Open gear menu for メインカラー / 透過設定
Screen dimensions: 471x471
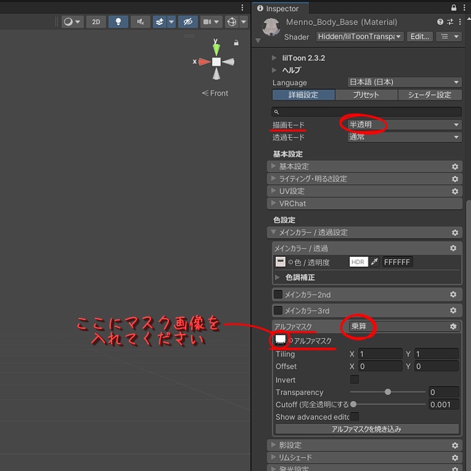[x=455, y=233]
